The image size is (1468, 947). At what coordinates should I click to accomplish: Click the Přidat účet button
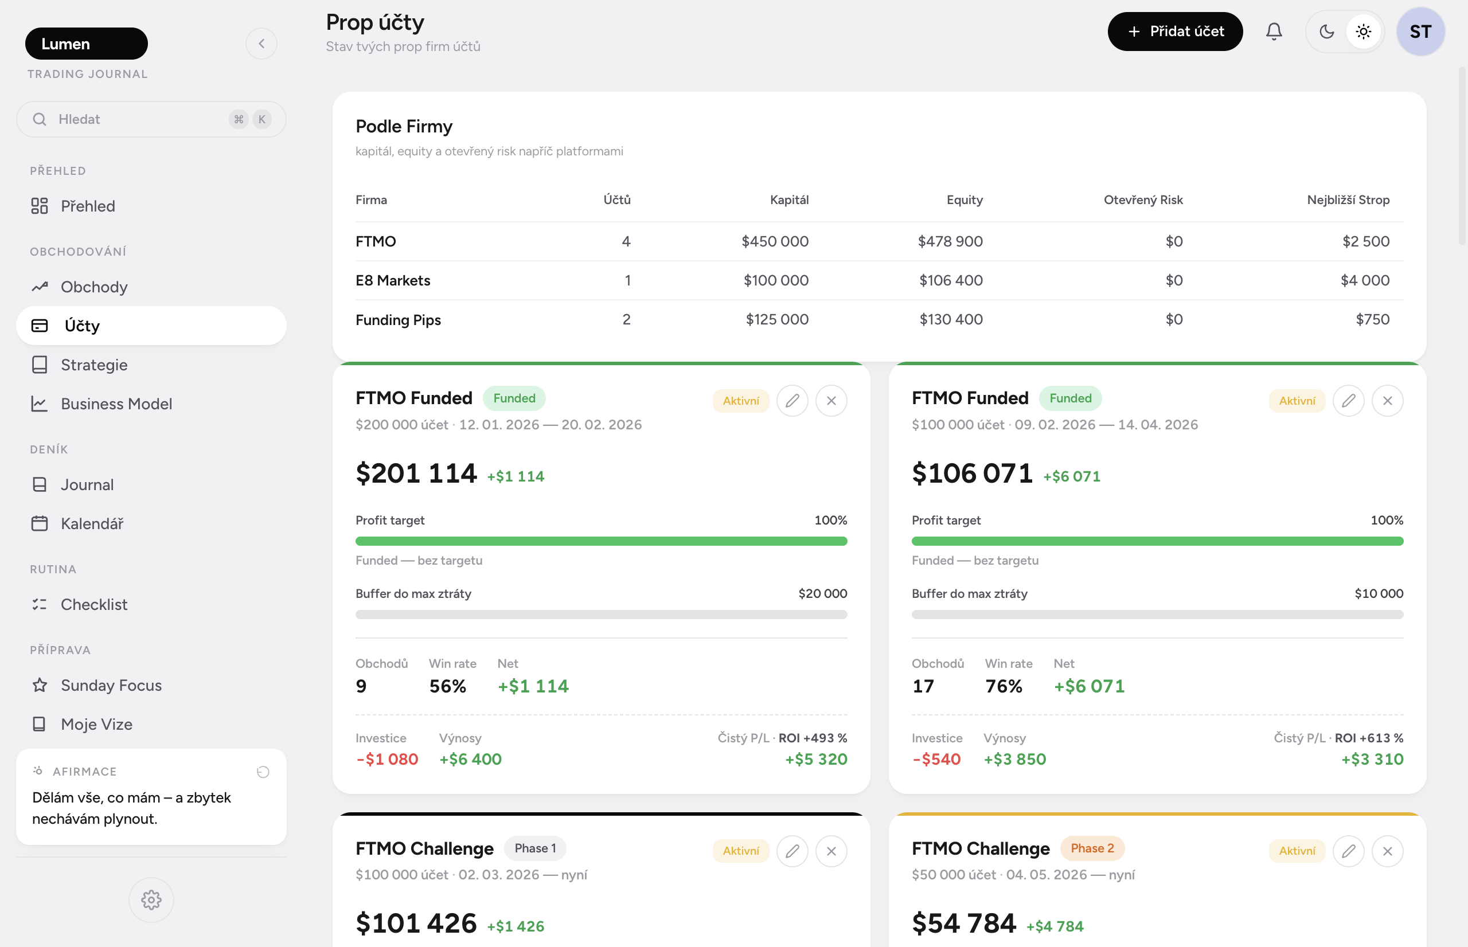pos(1174,32)
